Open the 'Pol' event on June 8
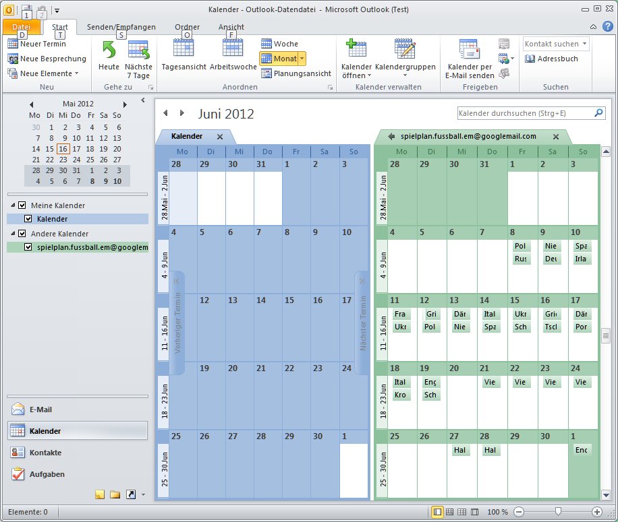 coord(520,246)
